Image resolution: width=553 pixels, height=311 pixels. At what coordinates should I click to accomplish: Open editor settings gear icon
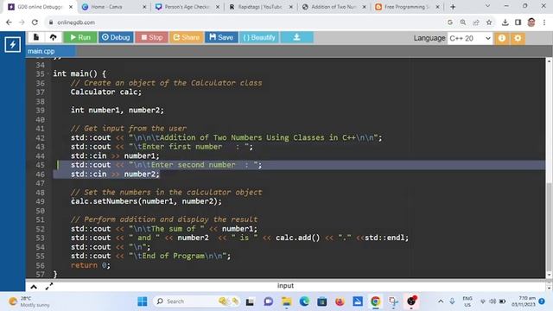tap(518, 38)
